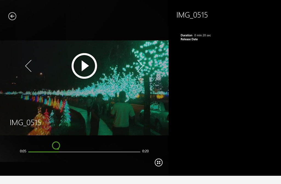Click the "0 min 20 sec" duration value
This screenshot has width=281, height=184.
203,35
